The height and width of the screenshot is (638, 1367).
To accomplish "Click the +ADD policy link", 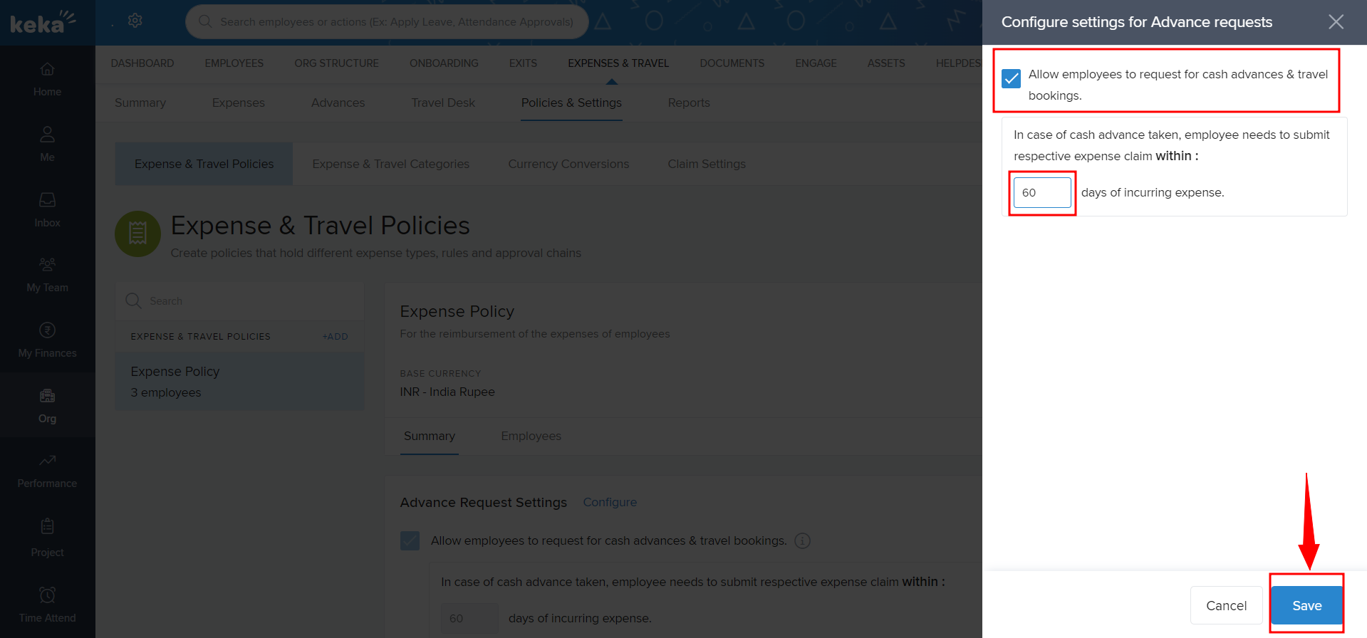I will 335,336.
